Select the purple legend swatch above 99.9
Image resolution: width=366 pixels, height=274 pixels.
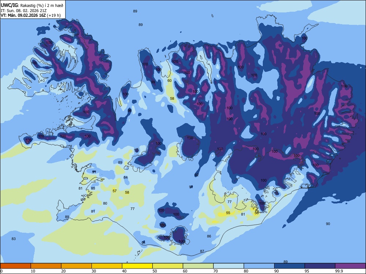pos(350,266)
